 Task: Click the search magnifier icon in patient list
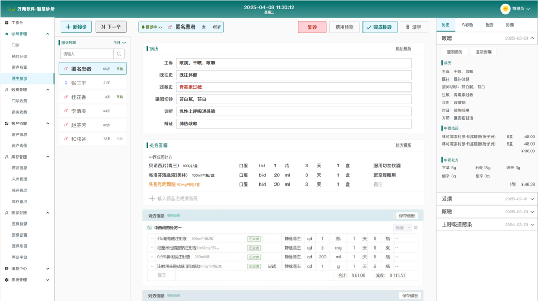(x=119, y=54)
